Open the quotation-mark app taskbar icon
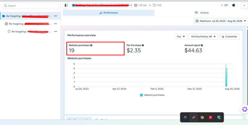Viewport: 248px width, 125px height. 185,117
